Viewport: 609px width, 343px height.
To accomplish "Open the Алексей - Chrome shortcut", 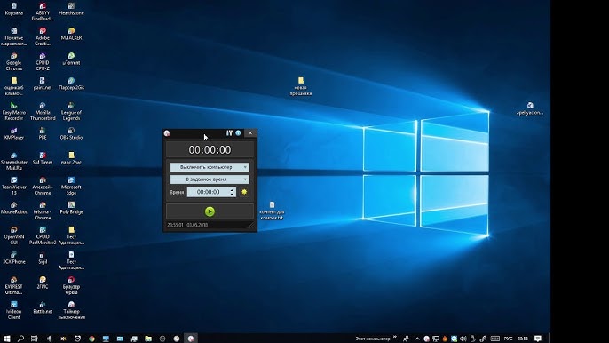I will pos(43,186).
